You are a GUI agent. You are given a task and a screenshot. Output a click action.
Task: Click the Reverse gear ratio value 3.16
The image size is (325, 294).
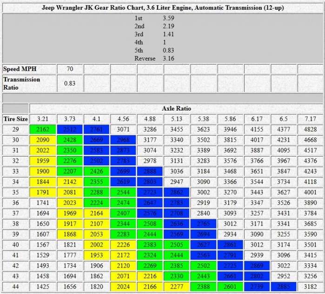tap(168, 59)
